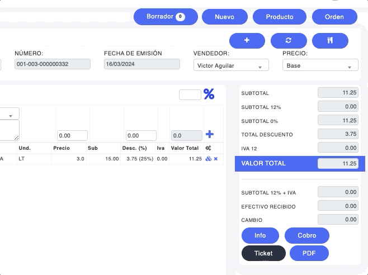Screen dimensions: 368x275
Task: Click the Fecha de Emisión date field
Action: click(x=142, y=64)
